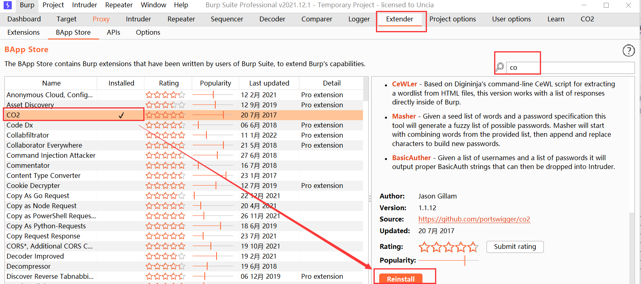Open the Help menu
Image resolution: width=641 pixels, height=284 pixels.
pyautogui.click(x=181, y=5)
